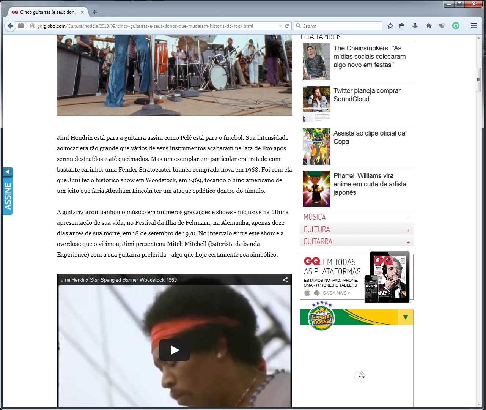This screenshot has height=410, width=486.
Task: Click the green circular extension icon
Action: tap(456, 26)
